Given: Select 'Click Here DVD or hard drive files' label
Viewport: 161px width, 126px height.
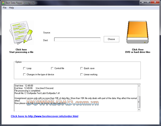Looking at the screenshot, I should tap(138, 51).
